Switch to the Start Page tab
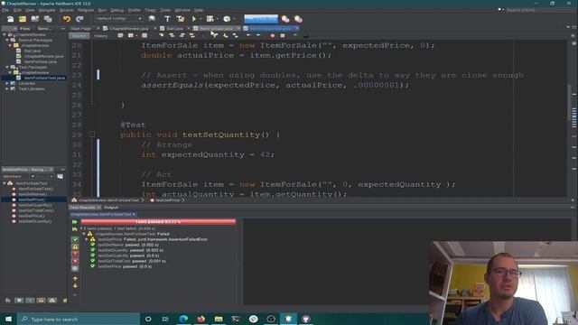This screenshot has width=578, height=325. tap(81, 28)
